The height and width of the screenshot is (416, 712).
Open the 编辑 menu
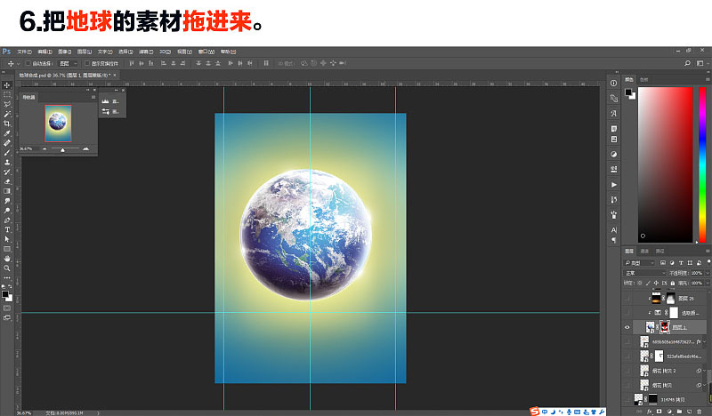pyautogui.click(x=44, y=52)
